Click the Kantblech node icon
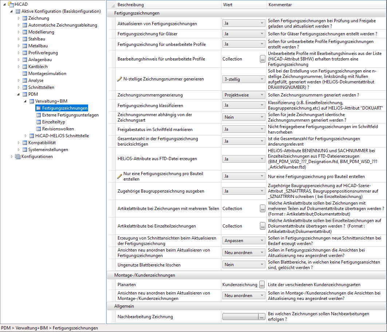Image resolution: width=387 pixels, height=332 pixels. coord(25,66)
